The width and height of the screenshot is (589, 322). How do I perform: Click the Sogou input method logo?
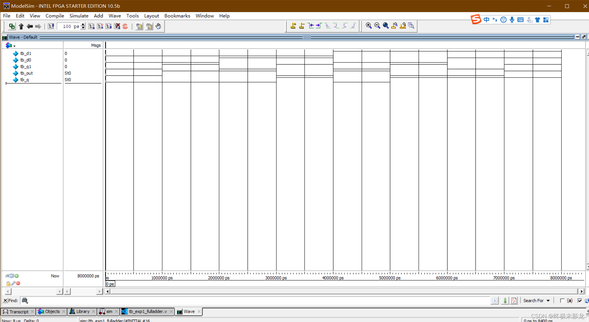coord(476,19)
